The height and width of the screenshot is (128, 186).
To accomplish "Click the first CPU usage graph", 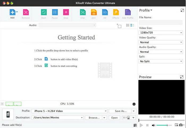I will click(9, 104).
